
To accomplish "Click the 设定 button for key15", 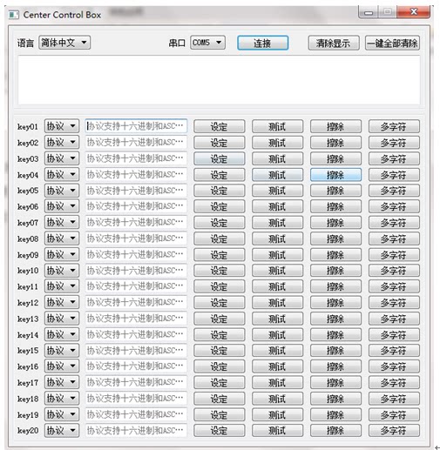I will (x=219, y=351).
